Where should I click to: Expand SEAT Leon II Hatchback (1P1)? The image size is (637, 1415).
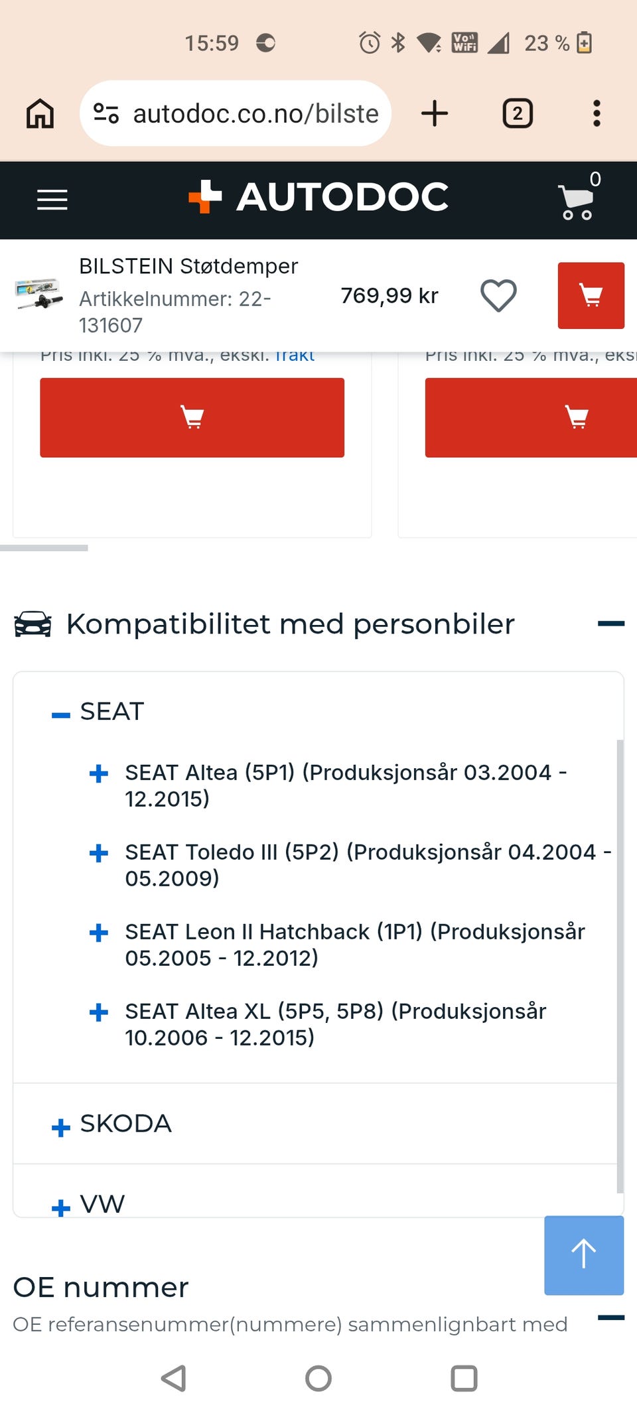99,933
